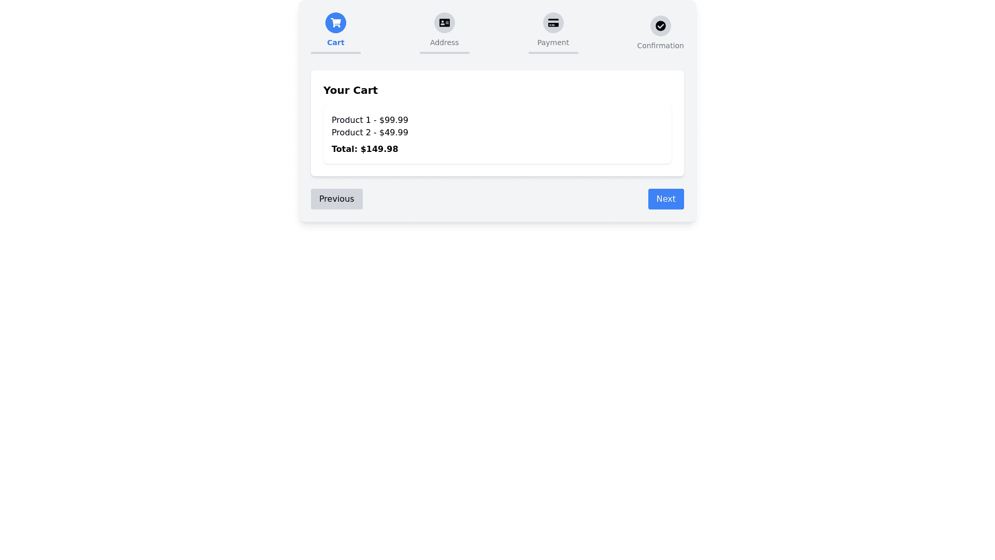Image resolution: width=995 pixels, height=560 pixels.
Task: Click the Confirmation checkmark icon
Action: coord(660,26)
